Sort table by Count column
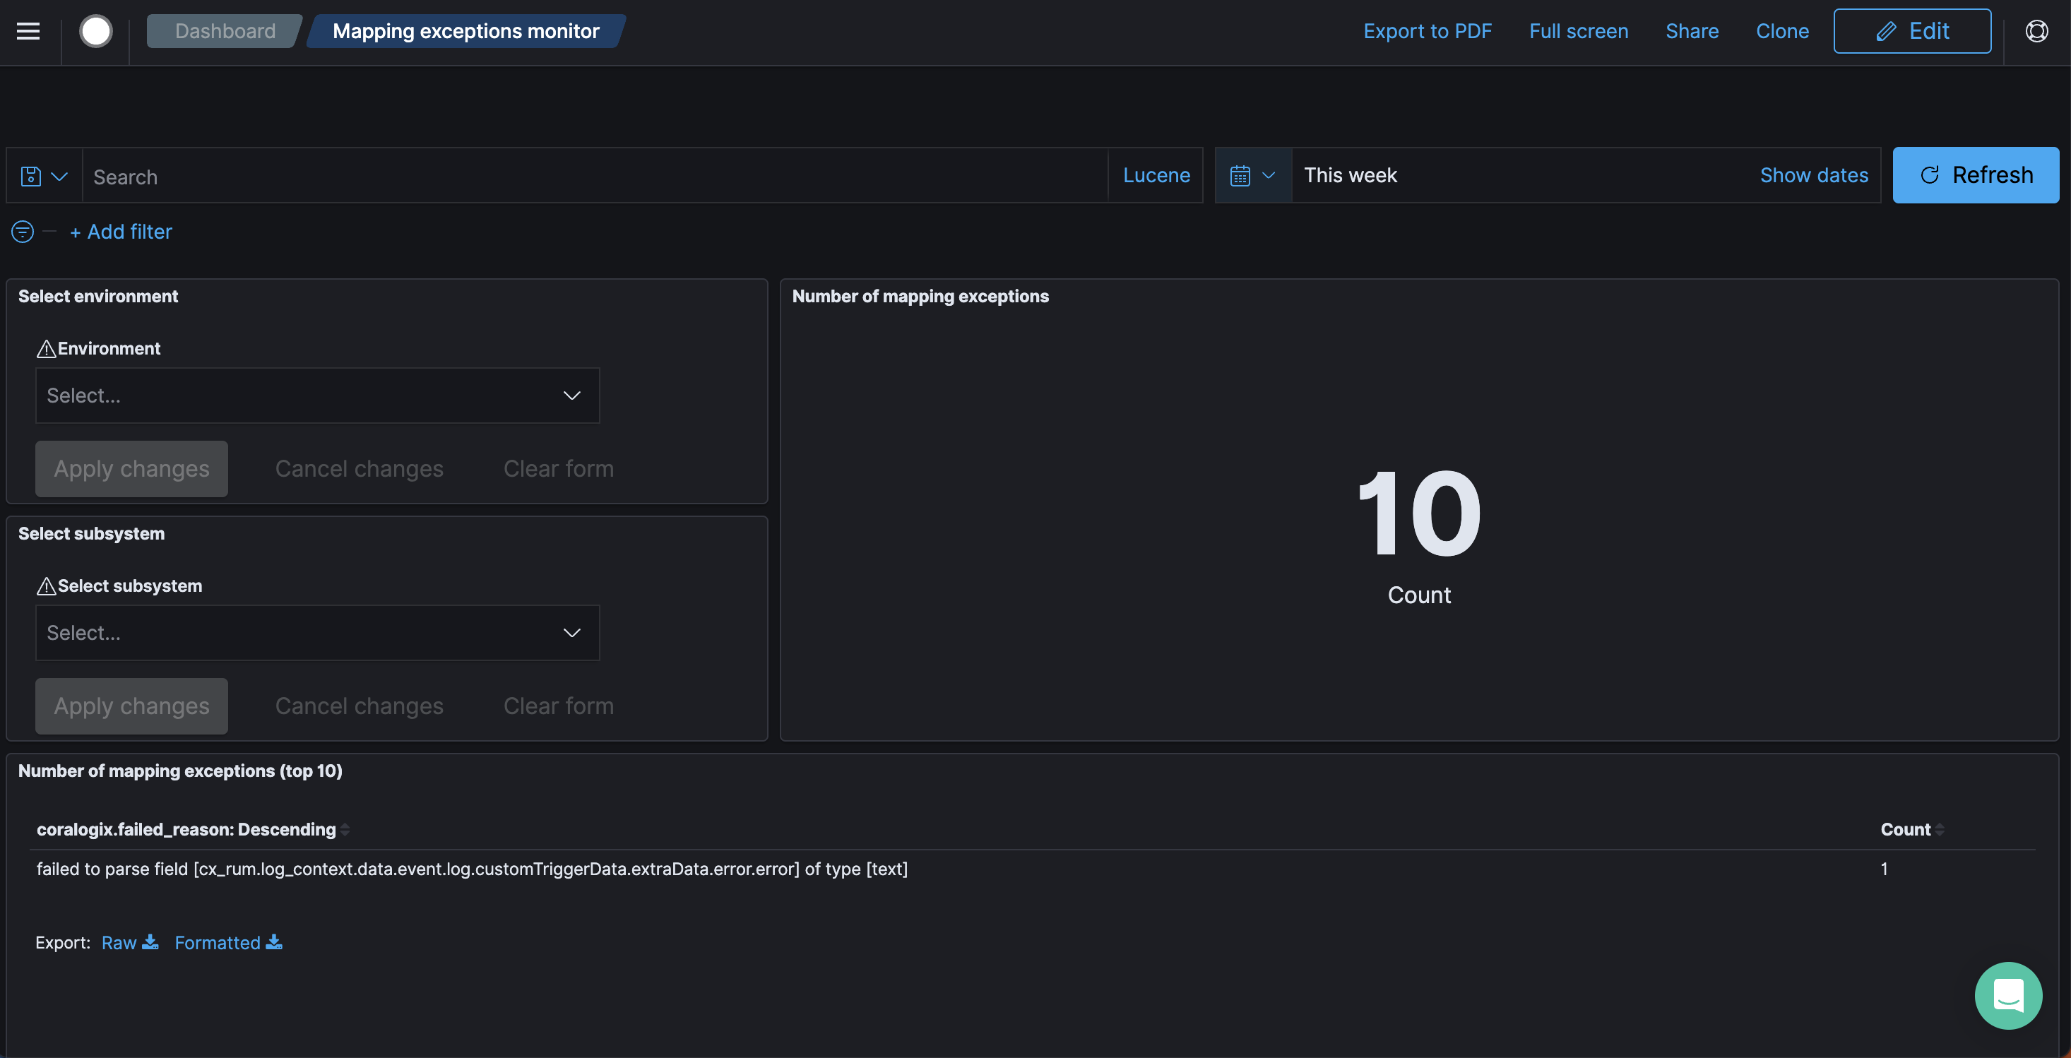The height and width of the screenshot is (1058, 2071). coord(1912,830)
